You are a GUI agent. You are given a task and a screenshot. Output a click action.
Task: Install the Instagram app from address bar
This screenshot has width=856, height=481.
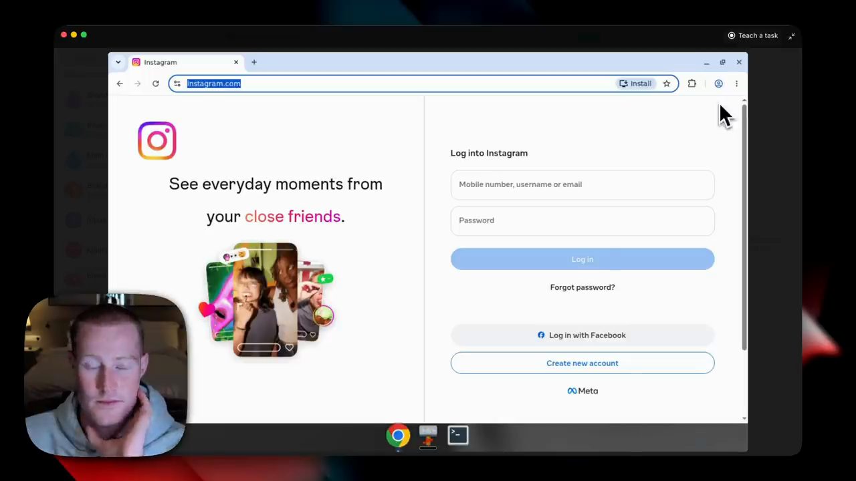635,84
